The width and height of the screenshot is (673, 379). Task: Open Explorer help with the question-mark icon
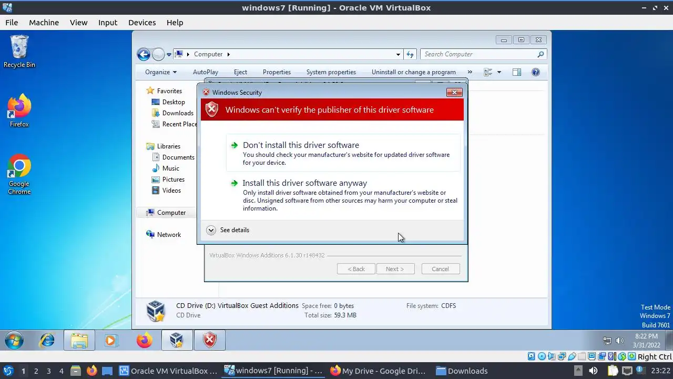coord(536,72)
